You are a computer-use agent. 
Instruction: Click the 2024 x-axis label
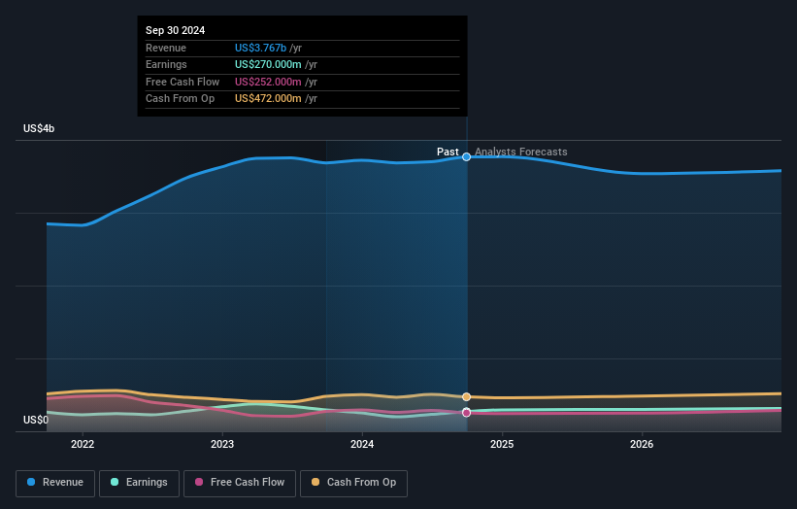pos(362,445)
